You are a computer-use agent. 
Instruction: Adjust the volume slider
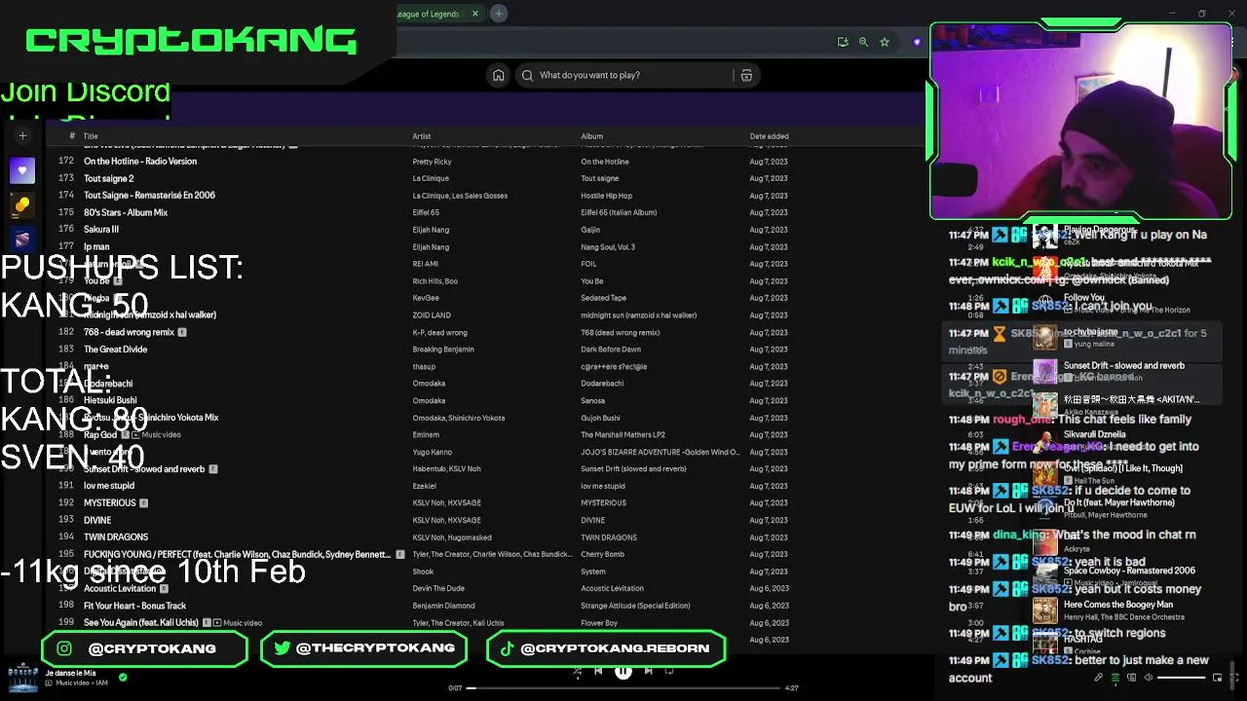(1181, 678)
